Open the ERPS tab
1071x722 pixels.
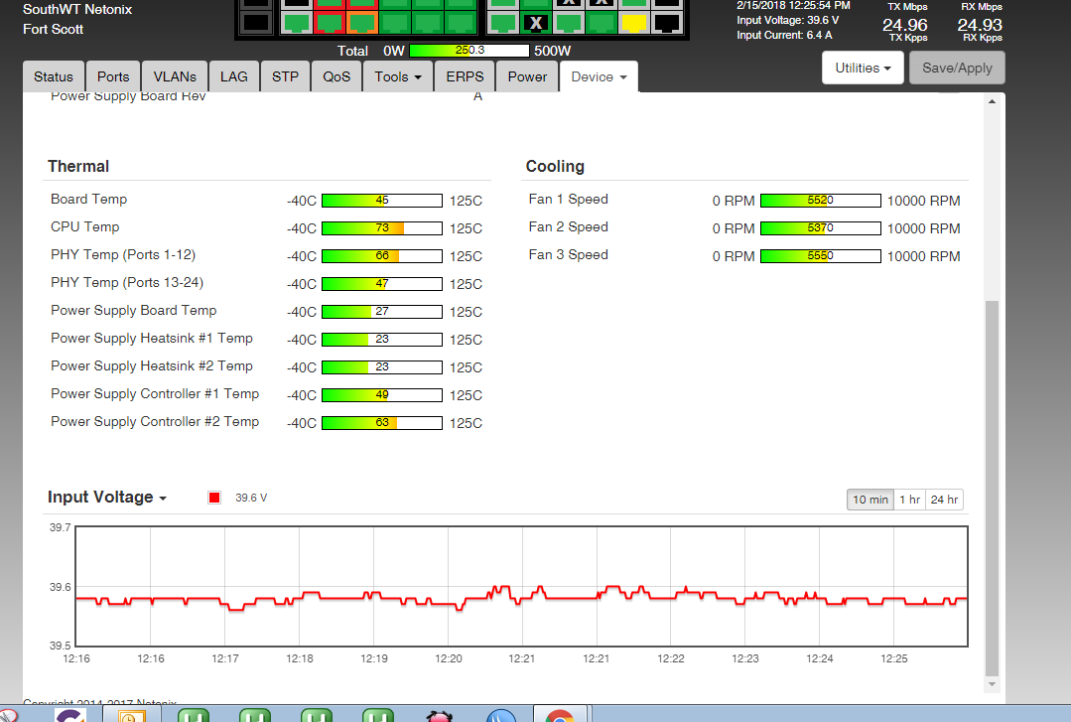[x=465, y=76]
